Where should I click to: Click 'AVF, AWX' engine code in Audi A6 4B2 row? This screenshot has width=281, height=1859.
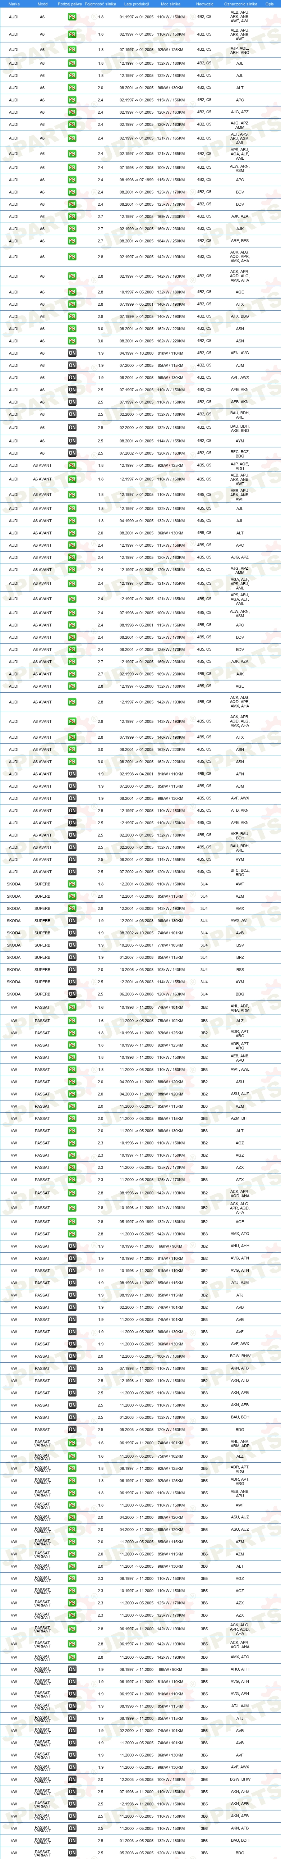(x=240, y=377)
